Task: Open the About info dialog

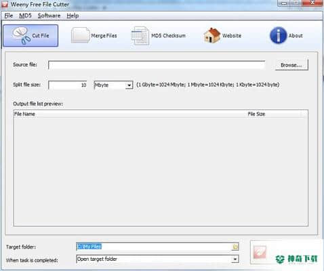Action: 286,35
